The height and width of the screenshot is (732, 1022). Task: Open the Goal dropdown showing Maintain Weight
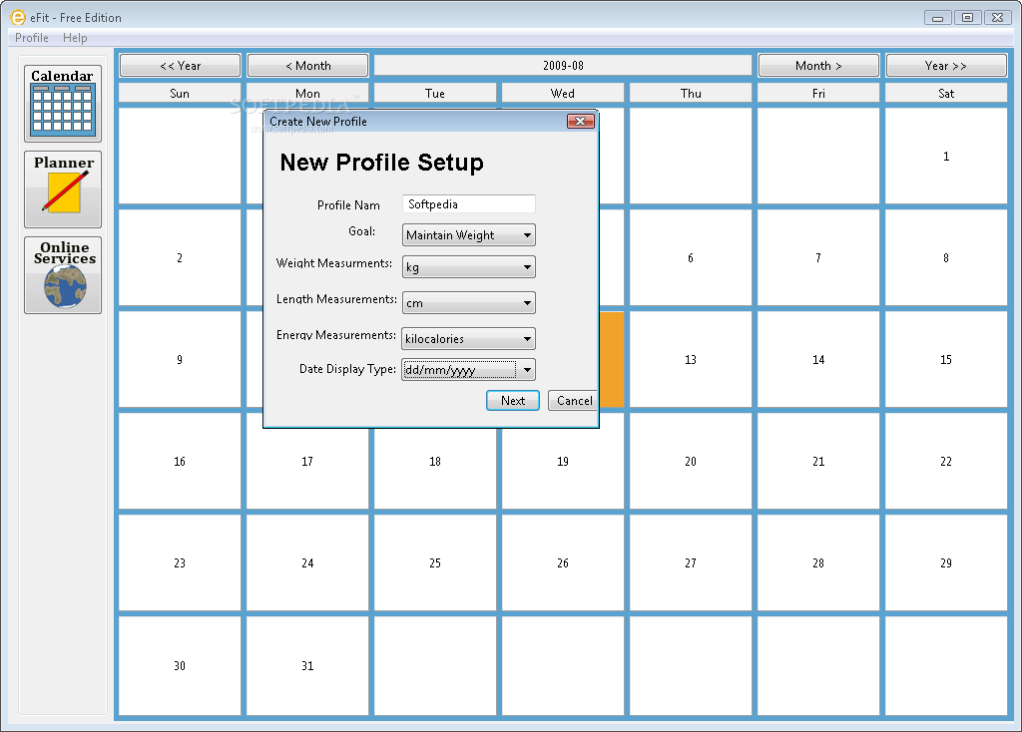pos(469,235)
